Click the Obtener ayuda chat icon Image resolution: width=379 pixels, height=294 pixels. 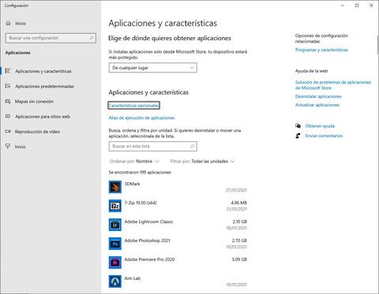click(298, 126)
